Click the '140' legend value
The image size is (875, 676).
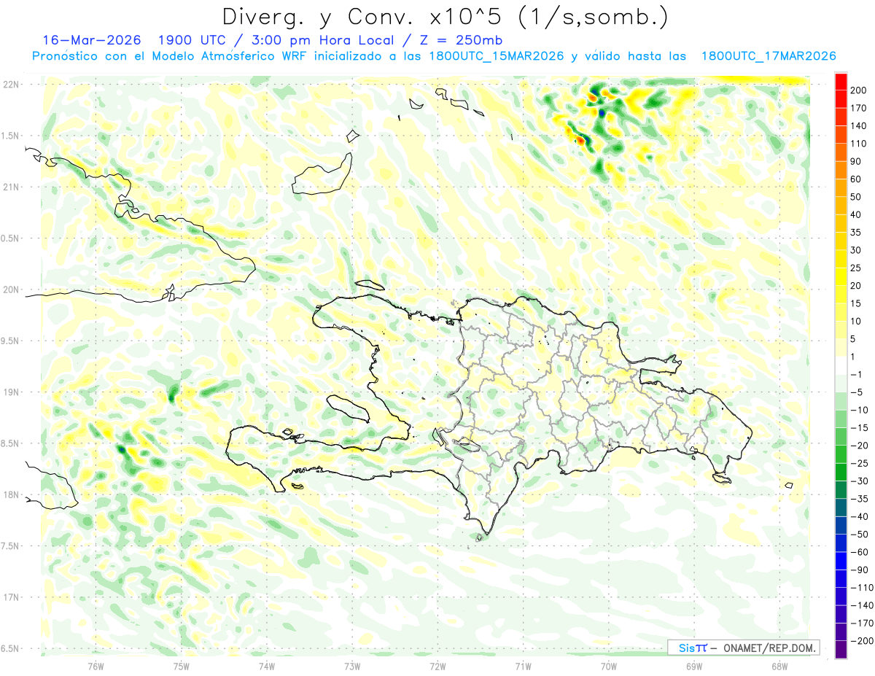860,125
